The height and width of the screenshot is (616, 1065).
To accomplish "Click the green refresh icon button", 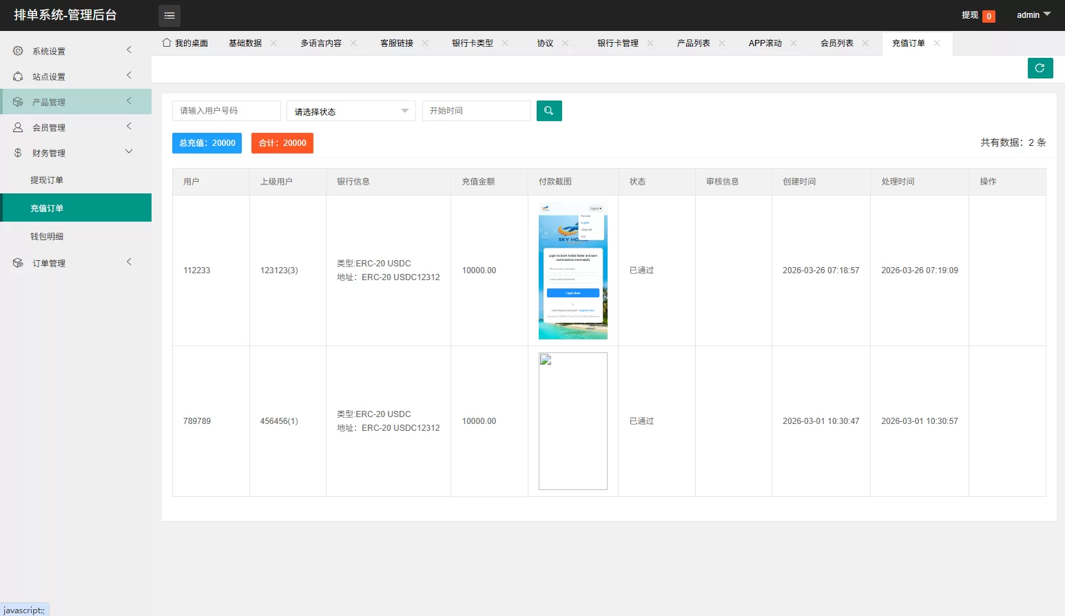I will point(1040,68).
